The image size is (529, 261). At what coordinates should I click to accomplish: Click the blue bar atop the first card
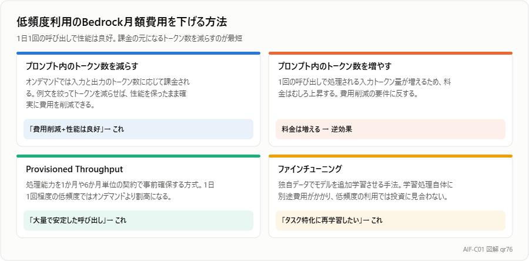[138, 53]
